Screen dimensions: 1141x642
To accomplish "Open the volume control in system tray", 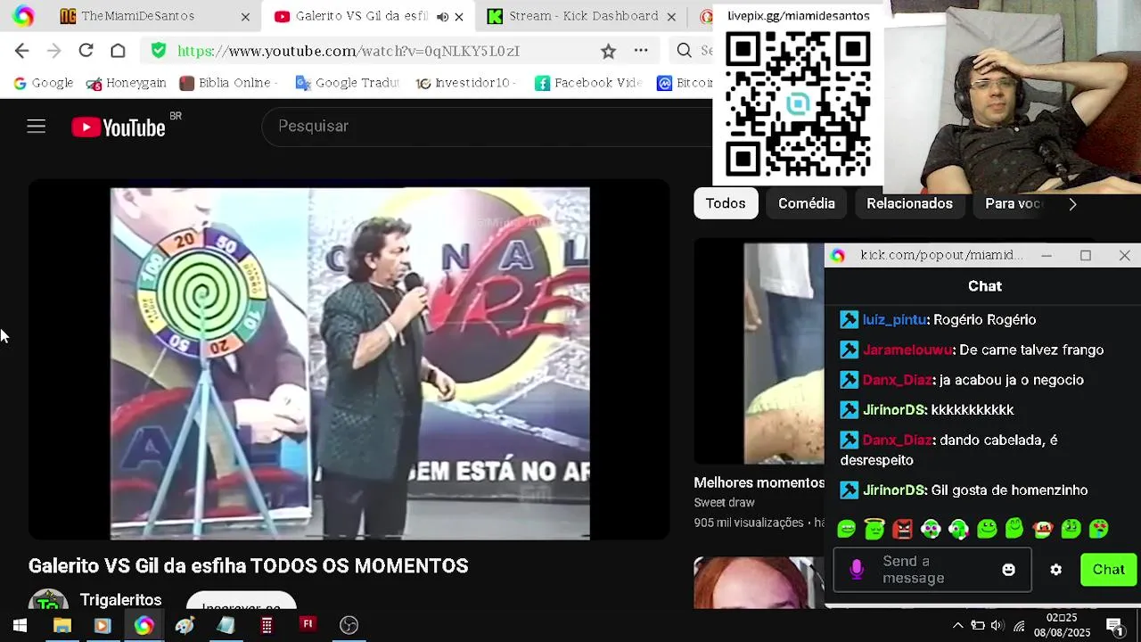I will tap(997, 625).
